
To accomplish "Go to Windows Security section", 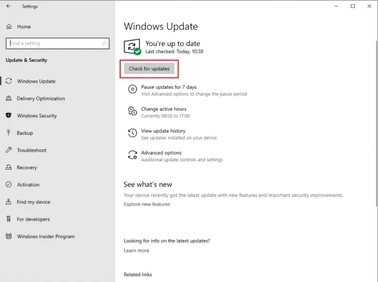I will [x=37, y=116].
